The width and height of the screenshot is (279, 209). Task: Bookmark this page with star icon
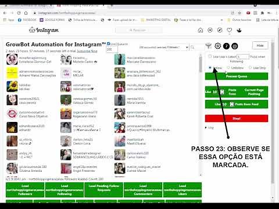pyautogui.click(x=239, y=13)
